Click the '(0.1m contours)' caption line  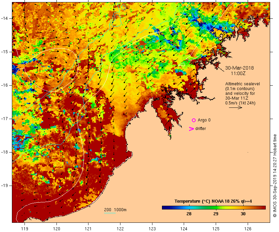tap(240, 89)
